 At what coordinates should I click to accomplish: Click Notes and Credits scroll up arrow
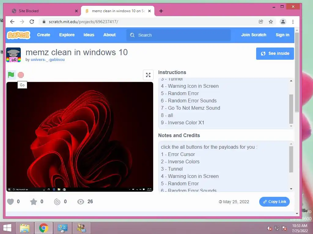291,144
